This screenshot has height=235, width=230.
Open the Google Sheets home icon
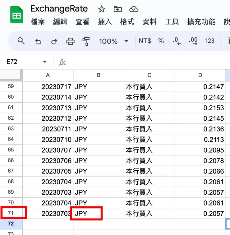[16, 15]
